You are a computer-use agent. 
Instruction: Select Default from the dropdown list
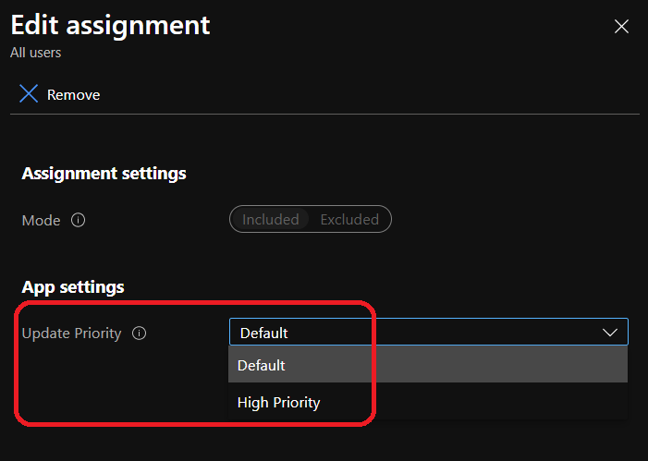[x=262, y=365]
